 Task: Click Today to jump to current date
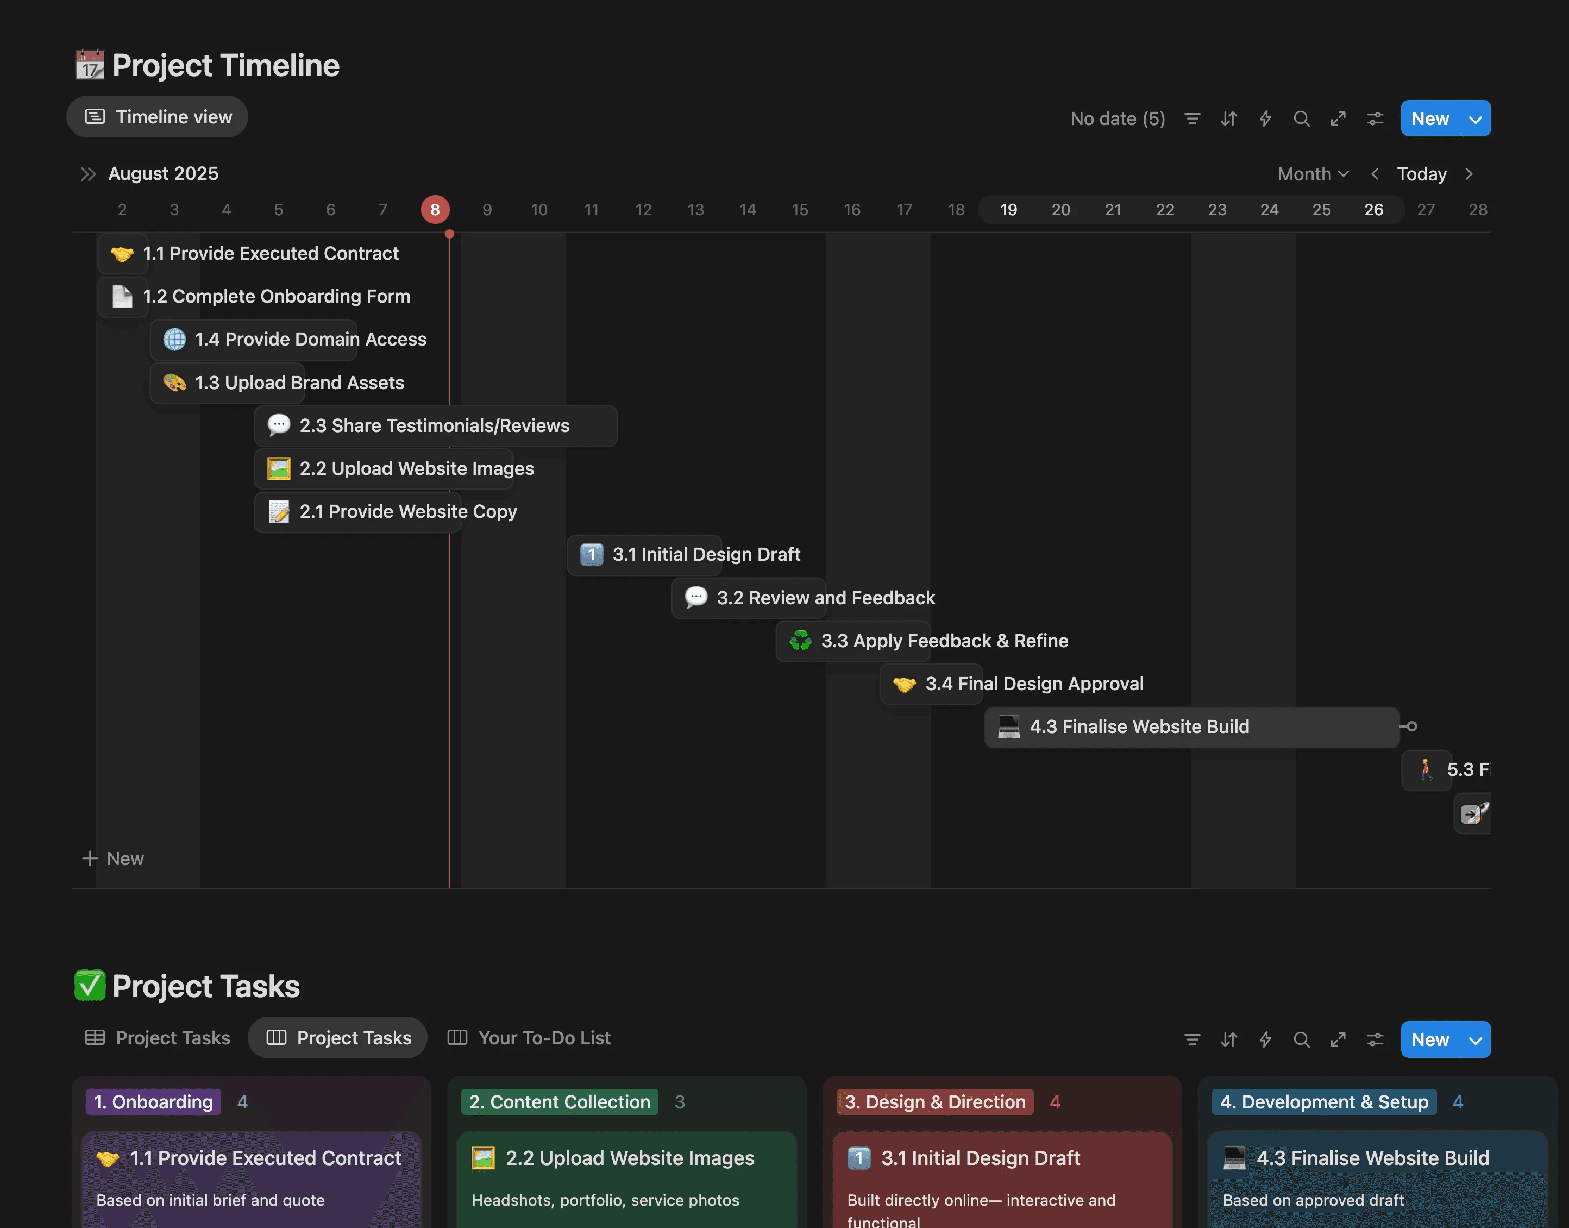pos(1421,174)
